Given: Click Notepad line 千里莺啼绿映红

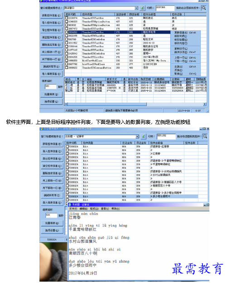Looking at the screenshot, I should tap(82, 229).
